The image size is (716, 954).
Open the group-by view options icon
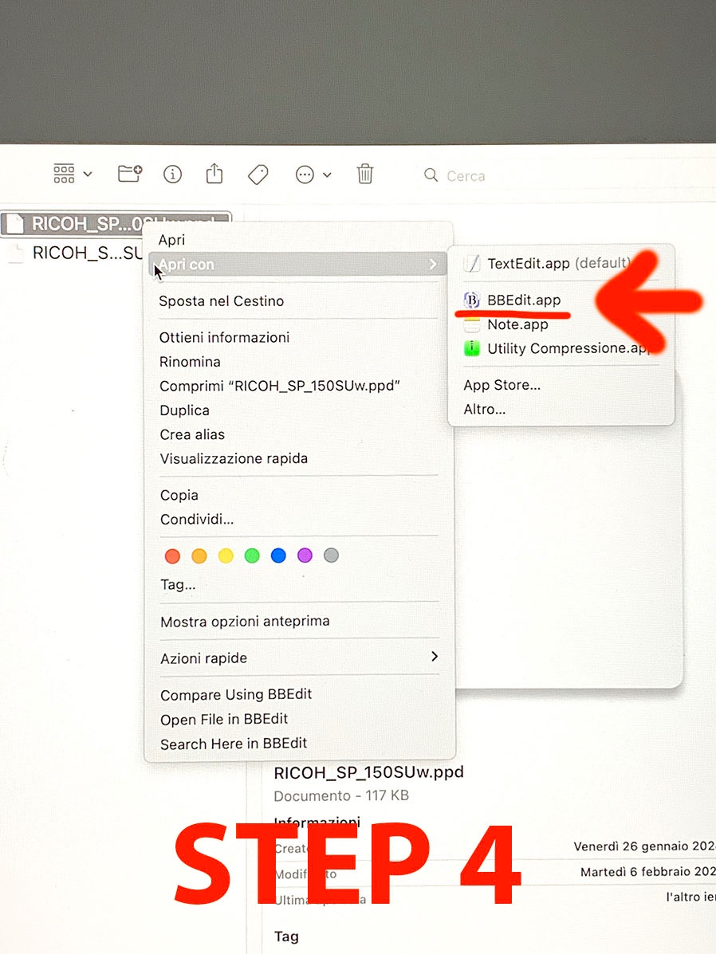[64, 174]
